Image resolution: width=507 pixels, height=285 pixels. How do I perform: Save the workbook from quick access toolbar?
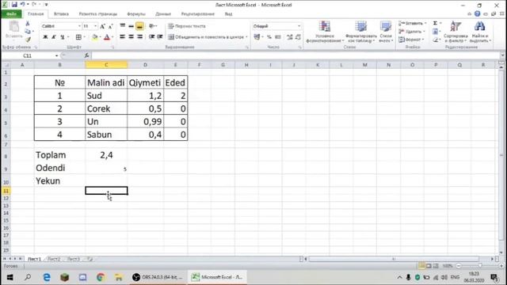(14, 5)
